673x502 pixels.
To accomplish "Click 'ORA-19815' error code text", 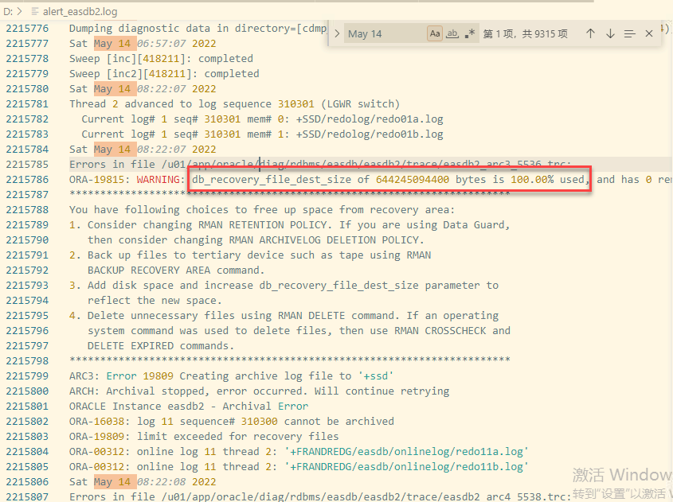I will [97, 180].
